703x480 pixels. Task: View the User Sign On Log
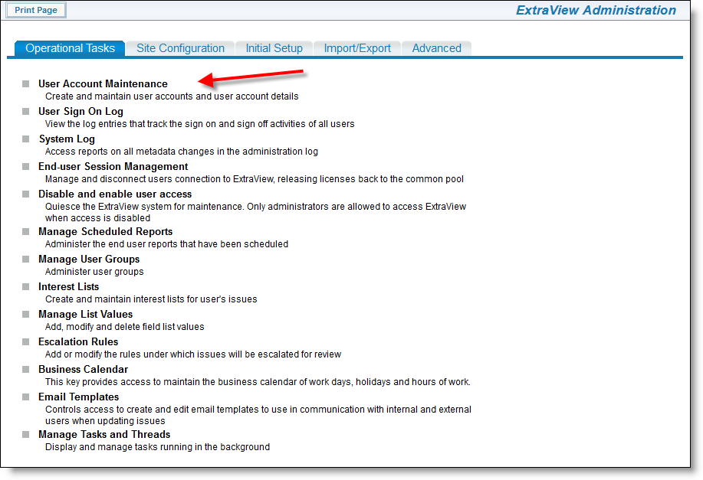pyautogui.click(x=80, y=112)
